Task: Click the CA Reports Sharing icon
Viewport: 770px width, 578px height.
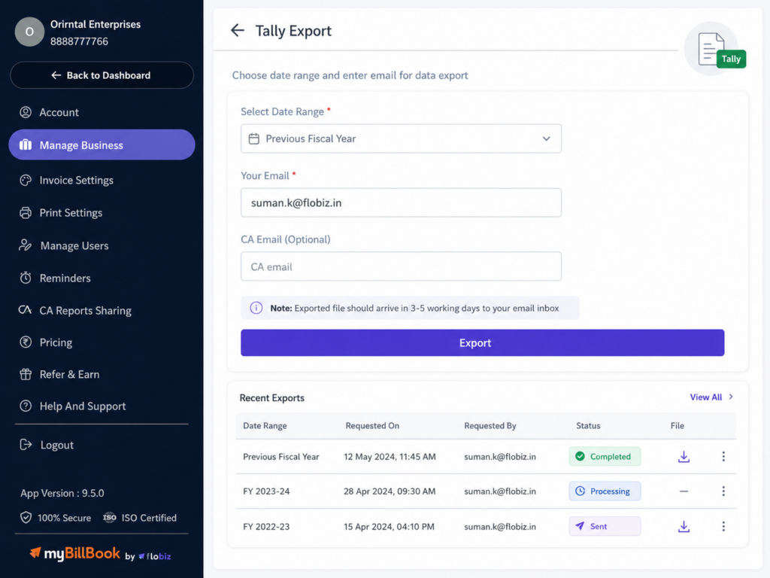Action: pyautogui.click(x=25, y=310)
